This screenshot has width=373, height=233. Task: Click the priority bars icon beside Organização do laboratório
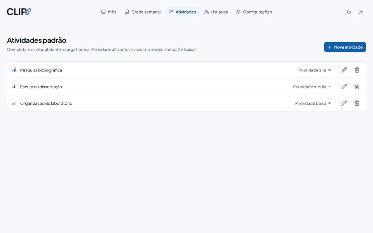point(14,103)
